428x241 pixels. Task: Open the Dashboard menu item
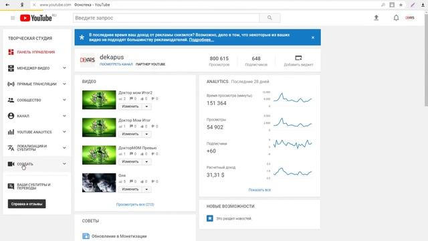pyautogui.click(x=37, y=52)
